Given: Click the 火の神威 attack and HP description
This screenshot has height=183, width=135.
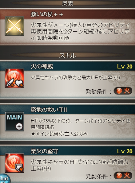Looking at the screenshot, I should pyautogui.click(x=75, y=77).
